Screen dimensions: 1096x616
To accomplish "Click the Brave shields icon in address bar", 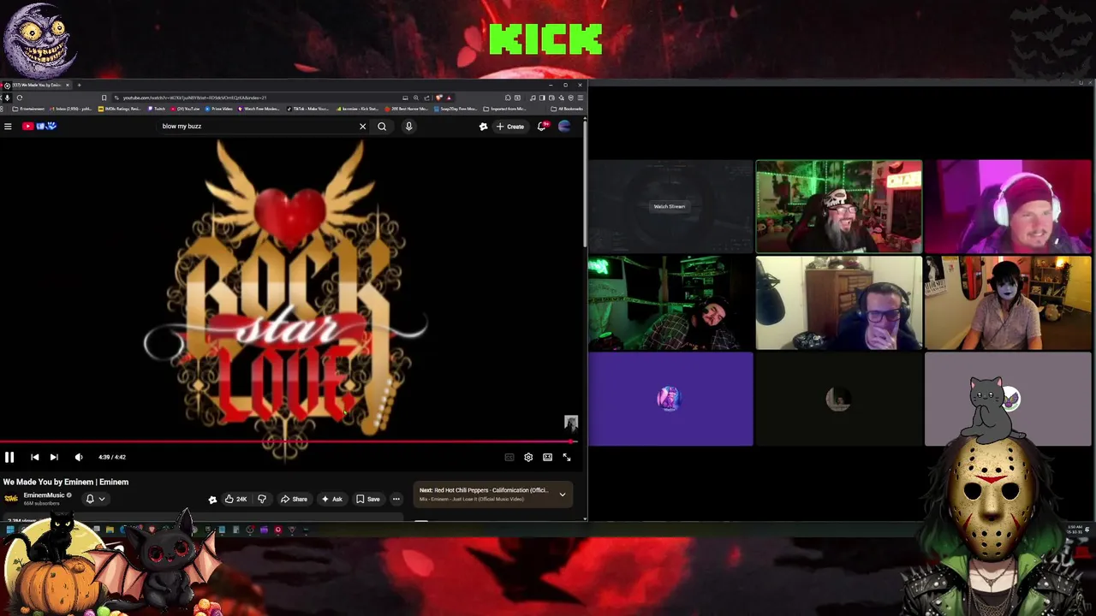I will pyautogui.click(x=439, y=98).
